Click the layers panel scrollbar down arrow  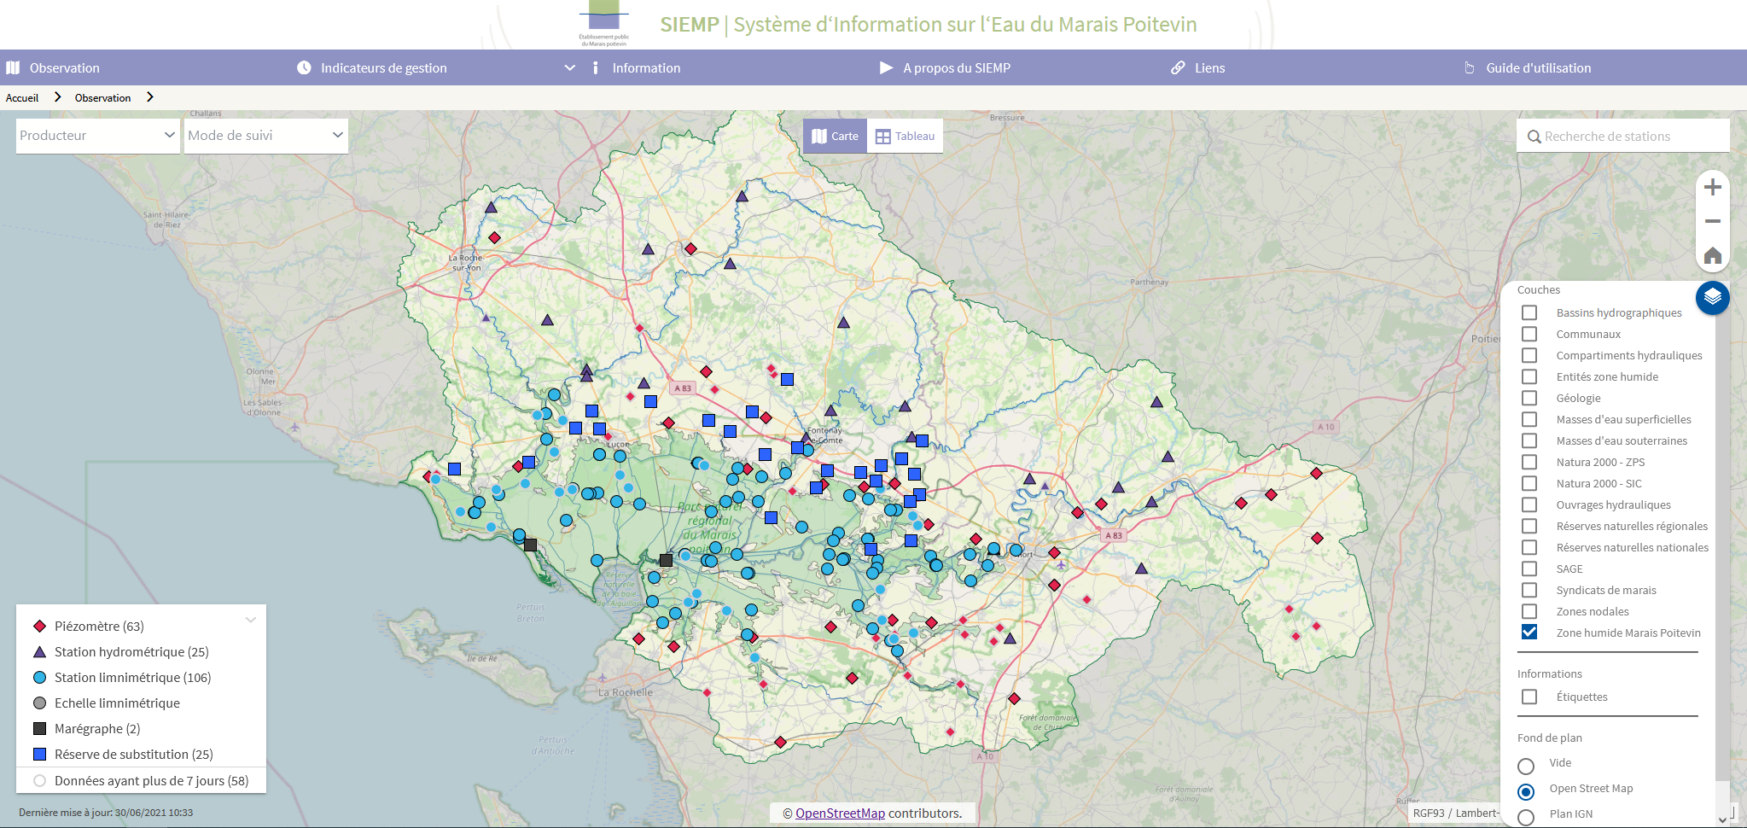[1722, 819]
